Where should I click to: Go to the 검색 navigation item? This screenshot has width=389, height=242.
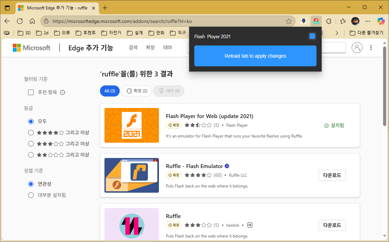click(x=133, y=48)
